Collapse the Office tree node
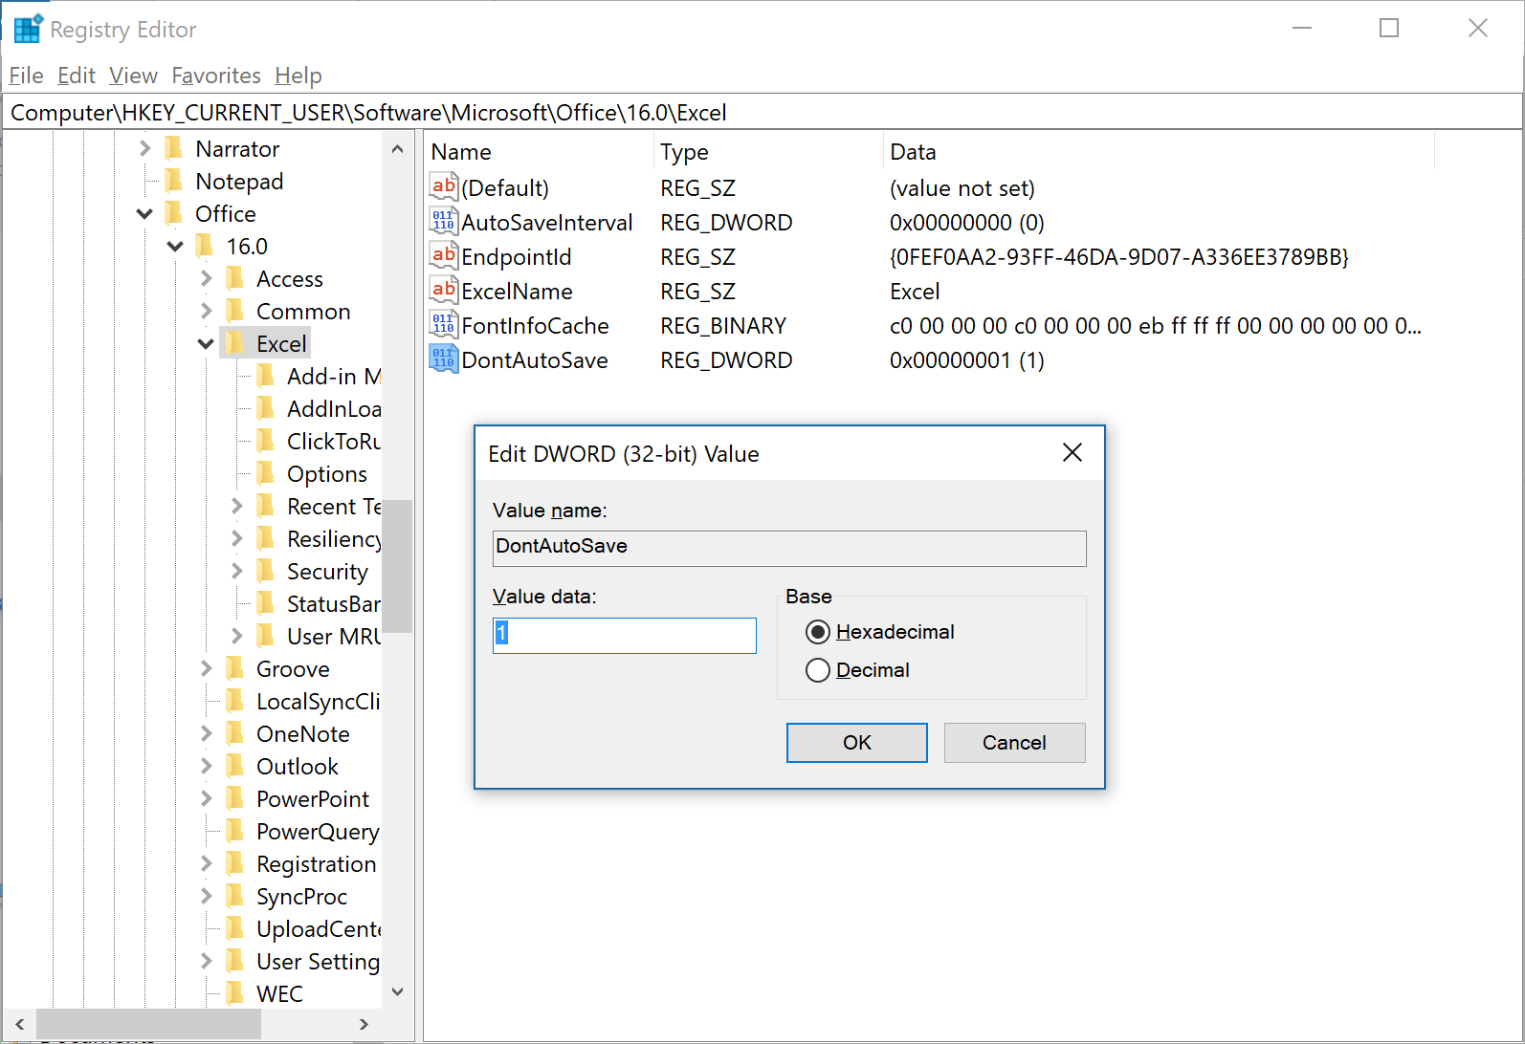Viewport: 1525px width, 1044px height. [144, 213]
